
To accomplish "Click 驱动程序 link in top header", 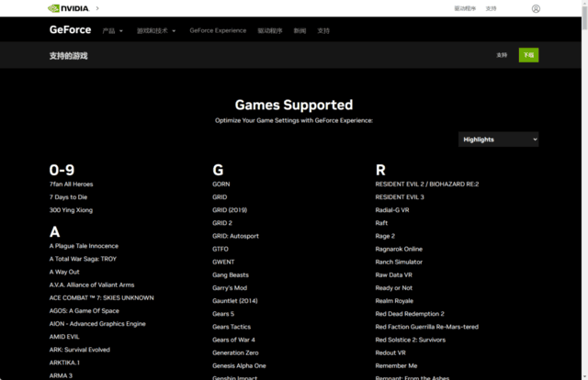I will [465, 8].
